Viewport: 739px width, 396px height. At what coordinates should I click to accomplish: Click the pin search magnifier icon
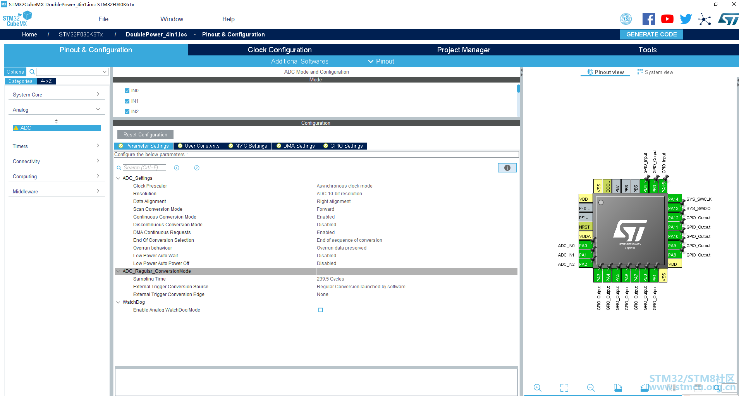(x=717, y=387)
